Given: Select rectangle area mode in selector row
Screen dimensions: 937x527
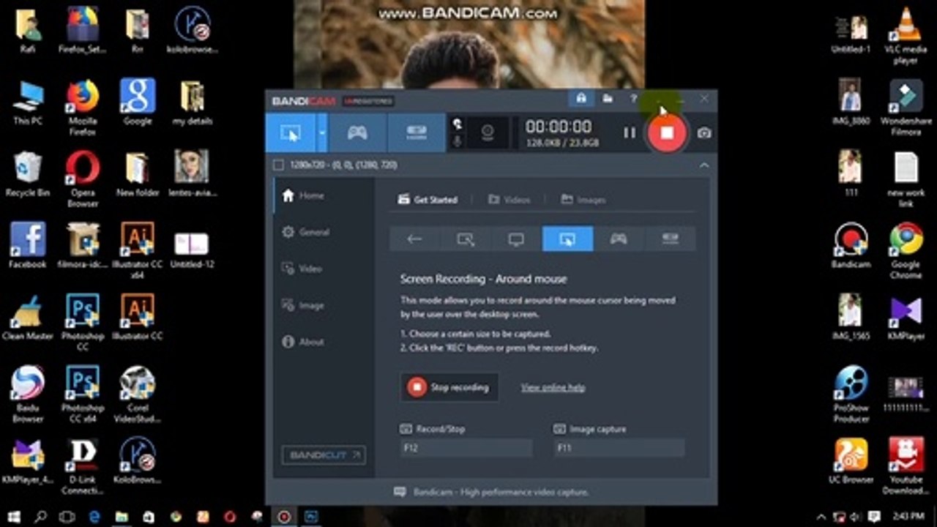Looking at the screenshot, I should (x=466, y=239).
